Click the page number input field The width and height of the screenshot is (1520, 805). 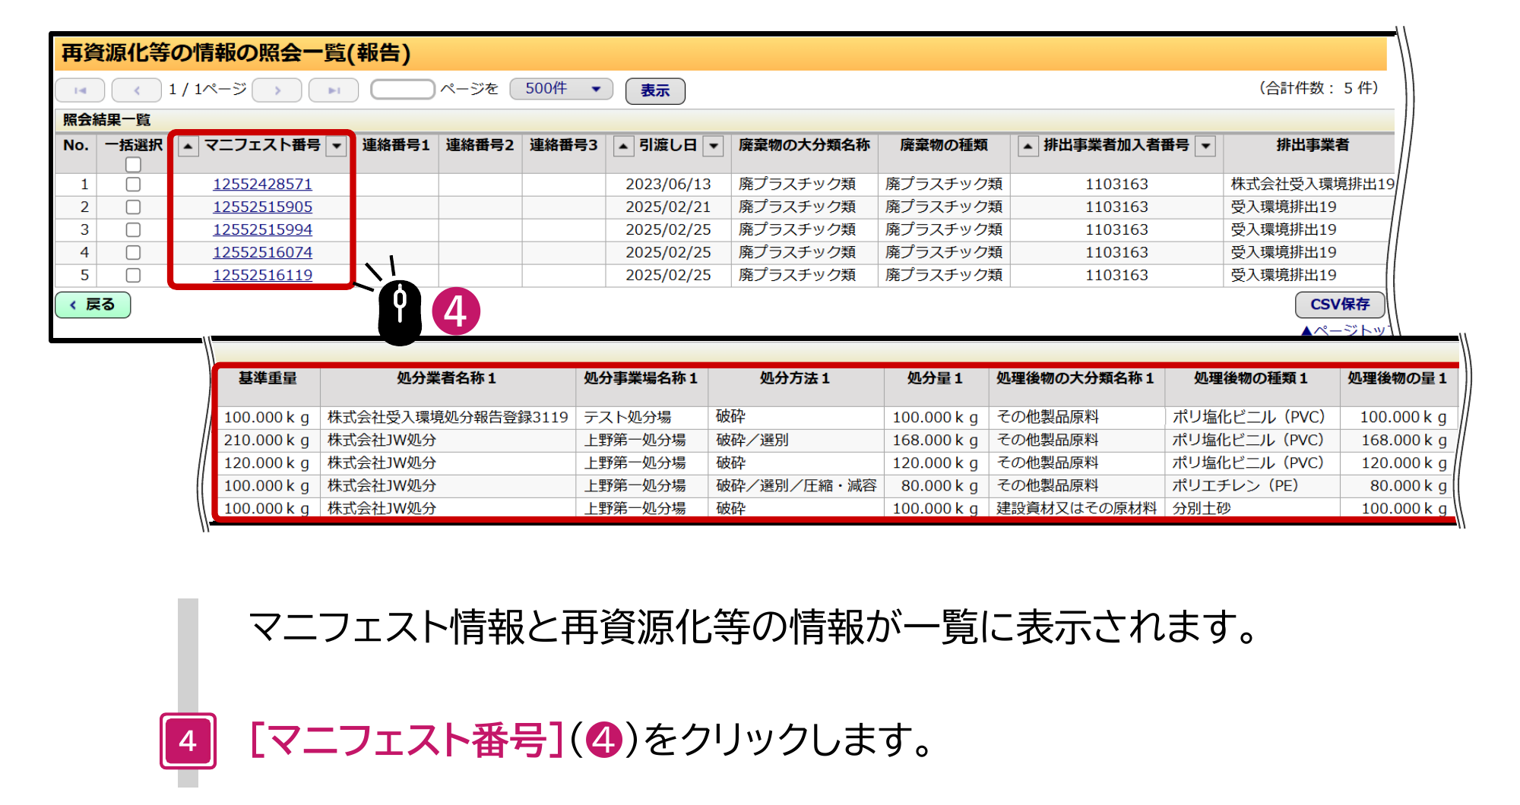pyautogui.click(x=403, y=90)
